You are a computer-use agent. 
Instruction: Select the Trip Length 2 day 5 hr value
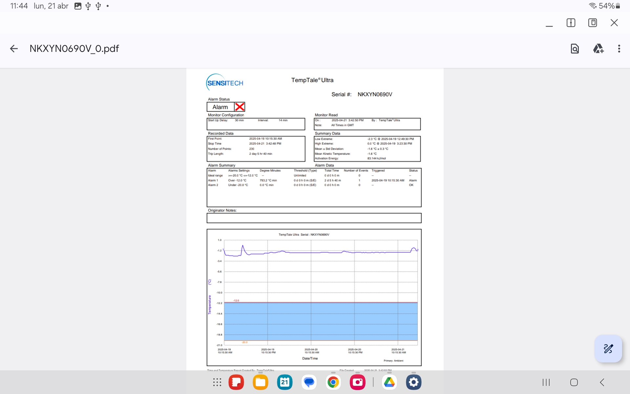[261, 154]
